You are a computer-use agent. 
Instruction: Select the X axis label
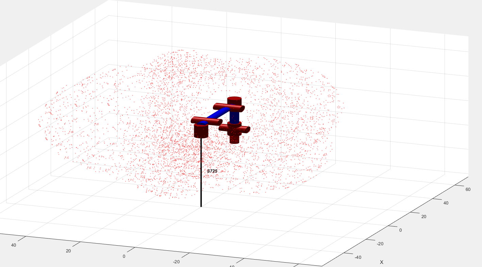pyautogui.click(x=382, y=262)
